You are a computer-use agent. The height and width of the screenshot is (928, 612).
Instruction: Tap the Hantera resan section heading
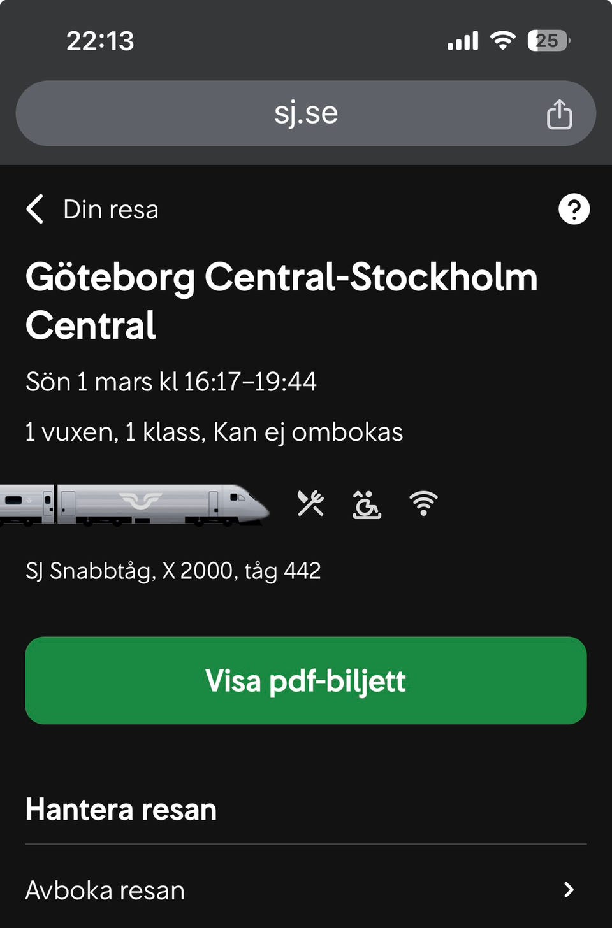[x=121, y=810]
